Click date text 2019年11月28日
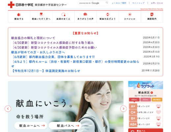The width and height of the screenshot is (171, 132). pyautogui.click(x=151, y=71)
